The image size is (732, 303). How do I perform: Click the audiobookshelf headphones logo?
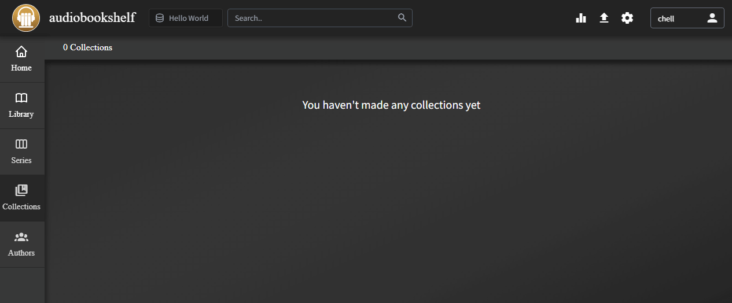[26, 18]
